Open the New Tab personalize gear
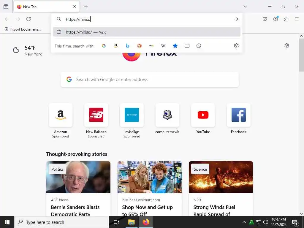Image resolution: width=304 pixels, height=228 pixels. coord(287,46)
